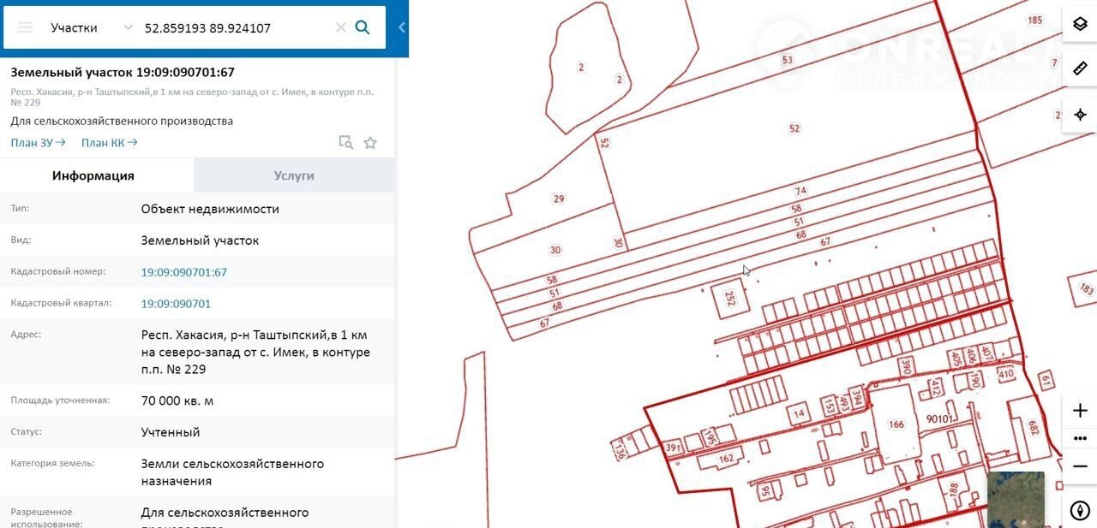Open the hamburger menu in the search bar
The image size is (1097, 528).
click(25, 27)
